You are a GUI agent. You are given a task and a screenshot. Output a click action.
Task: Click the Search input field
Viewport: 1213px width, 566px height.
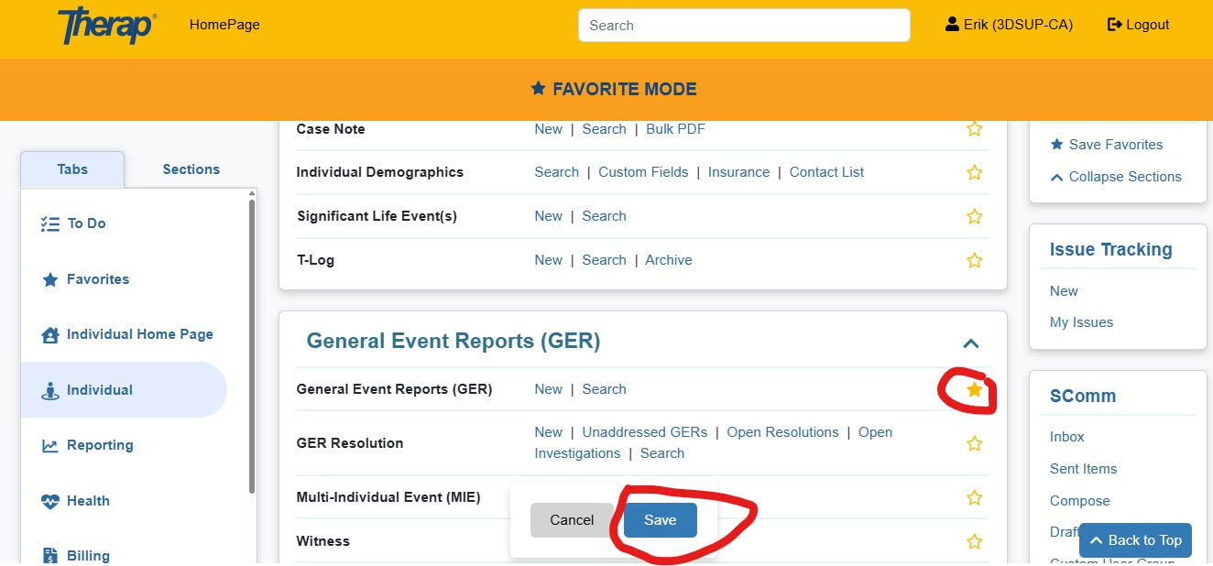743,26
